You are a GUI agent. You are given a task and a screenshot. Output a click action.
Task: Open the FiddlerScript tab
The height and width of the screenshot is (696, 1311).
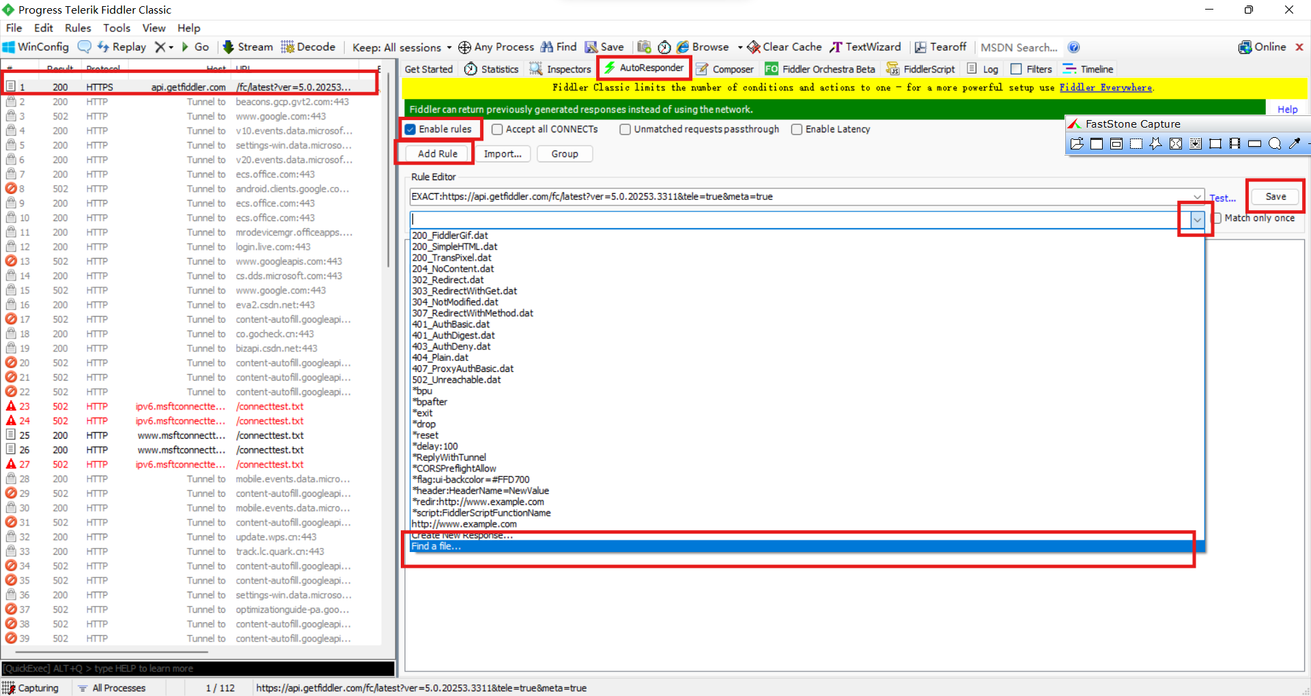921,69
